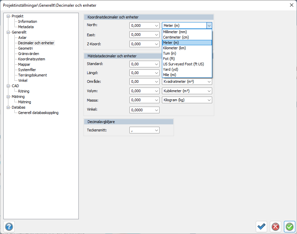Open the Metadata page under Projekt
Viewport: 297px width, 234px height.
[x=26, y=27]
